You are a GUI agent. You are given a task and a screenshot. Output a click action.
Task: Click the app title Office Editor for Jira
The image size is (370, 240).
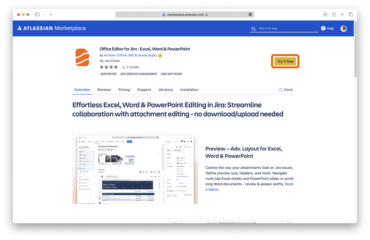[145, 49]
